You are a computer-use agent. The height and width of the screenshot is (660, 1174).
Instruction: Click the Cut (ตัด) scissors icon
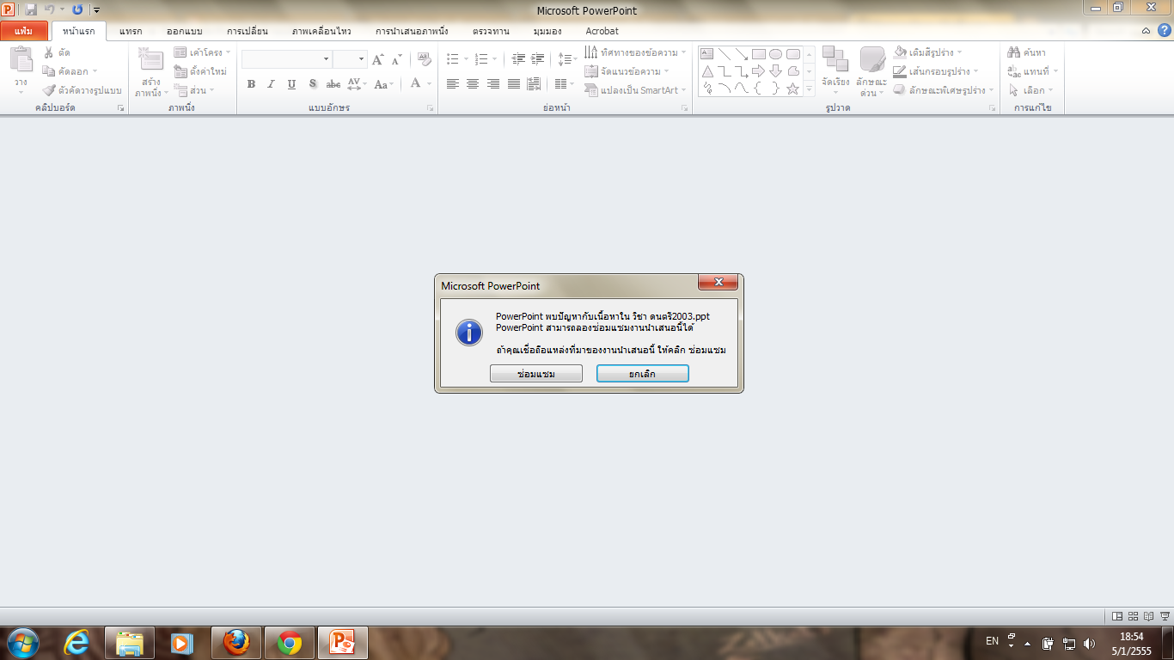[x=49, y=52]
